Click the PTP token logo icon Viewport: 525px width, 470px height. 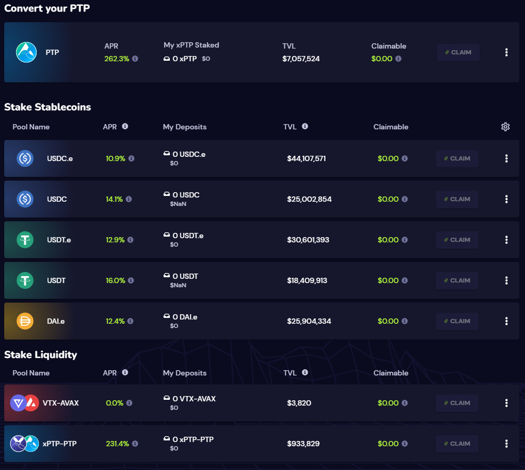[26, 52]
